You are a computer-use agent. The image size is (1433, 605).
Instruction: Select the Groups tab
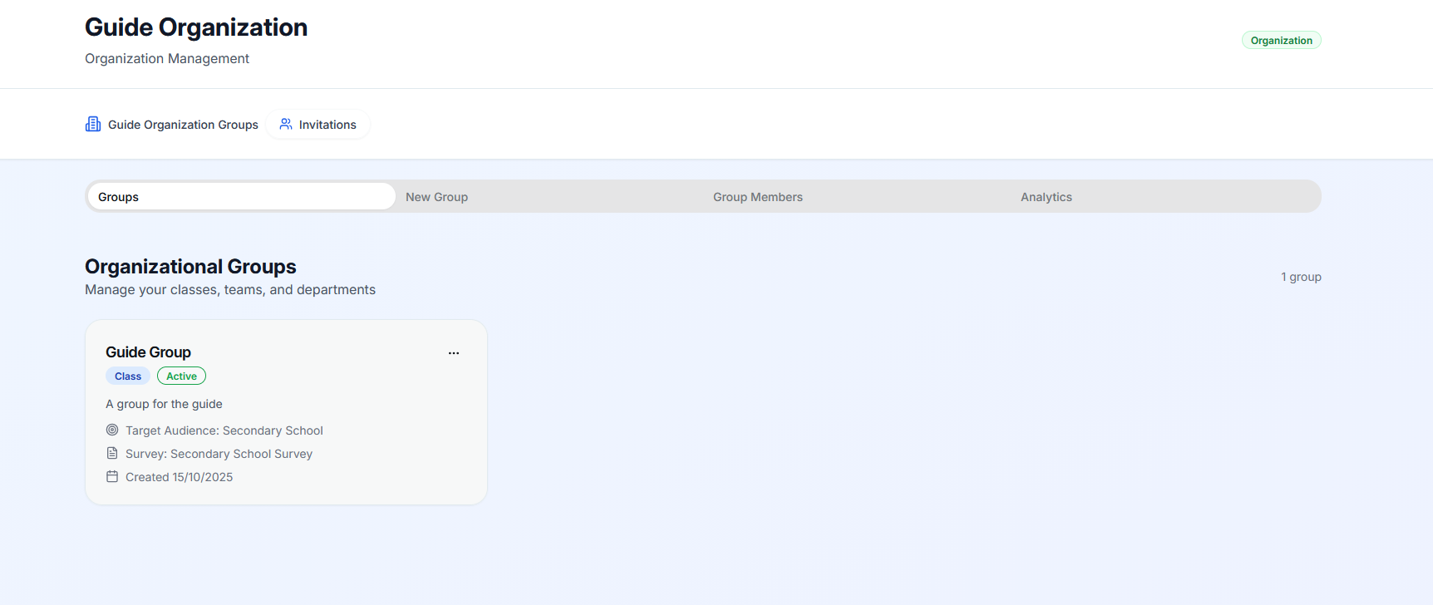point(241,197)
